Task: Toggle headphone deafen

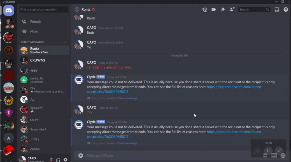Action: point(58,160)
